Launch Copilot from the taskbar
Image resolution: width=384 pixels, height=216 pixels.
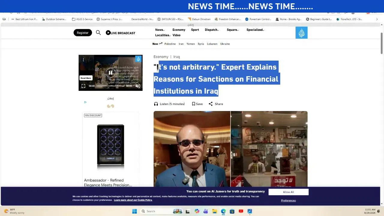coord(197,211)
